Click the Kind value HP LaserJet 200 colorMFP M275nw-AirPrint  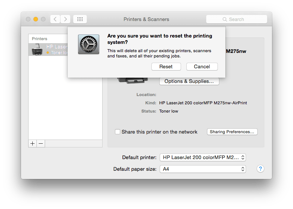pyautogui.click(x=203, y=103)
